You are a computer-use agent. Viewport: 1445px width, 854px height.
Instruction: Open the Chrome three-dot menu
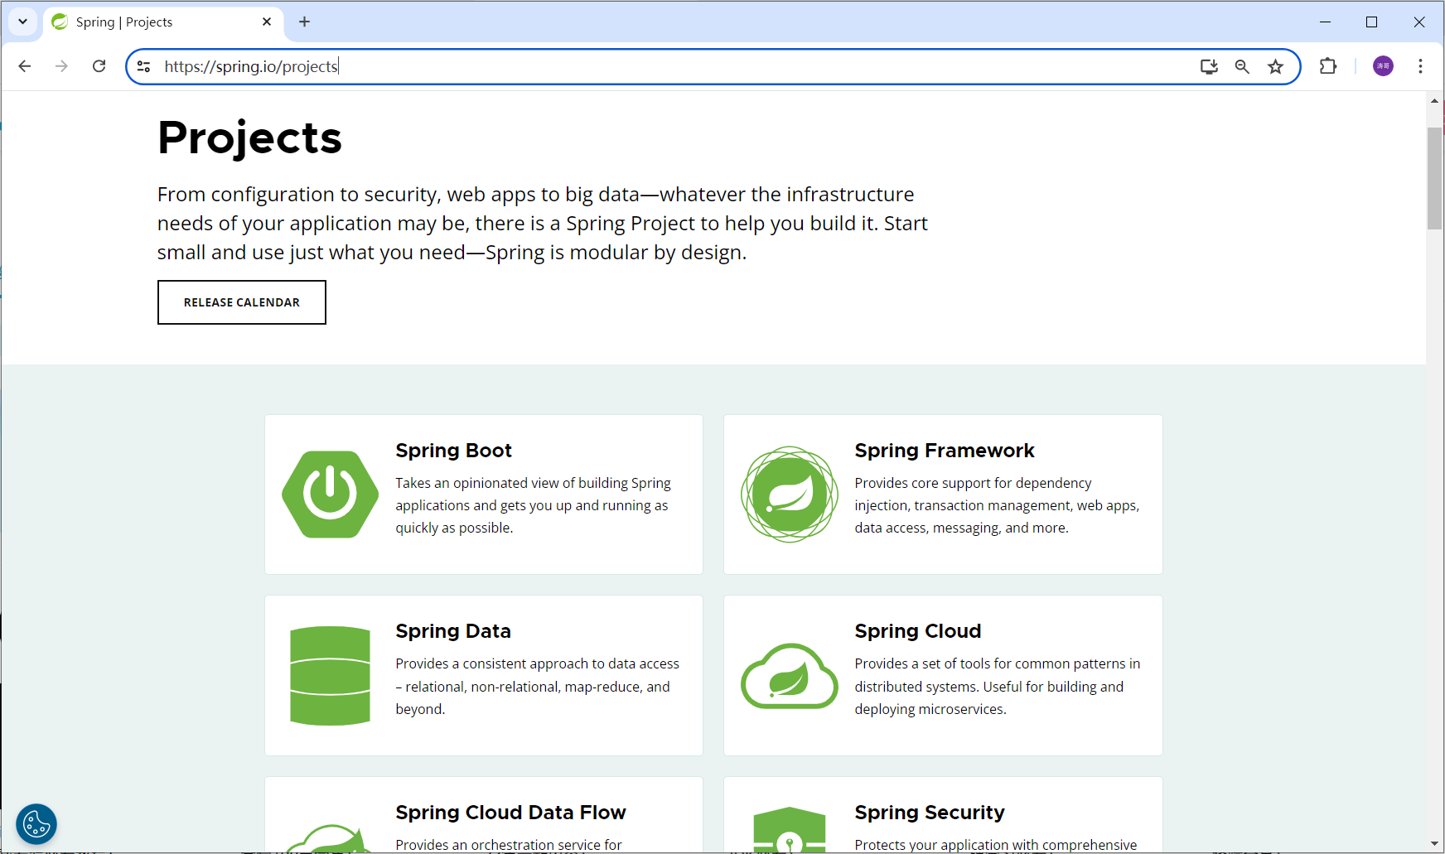point(1421,66)
